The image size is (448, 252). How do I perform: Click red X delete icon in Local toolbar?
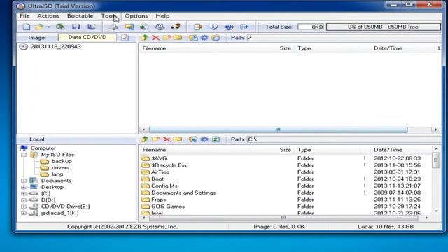click(x=167, y=139)
